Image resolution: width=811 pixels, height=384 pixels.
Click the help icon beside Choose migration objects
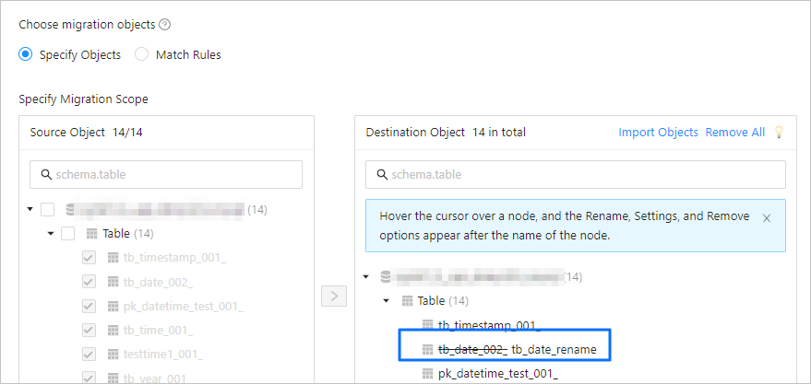point(165,25)
